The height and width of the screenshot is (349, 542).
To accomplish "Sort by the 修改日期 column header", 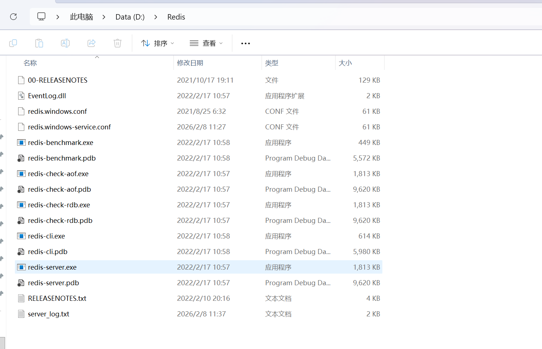I will click(190, 63).
